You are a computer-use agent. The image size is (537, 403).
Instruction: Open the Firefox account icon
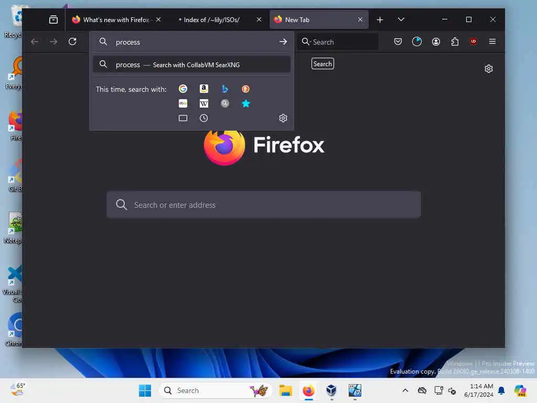(436, 42)
